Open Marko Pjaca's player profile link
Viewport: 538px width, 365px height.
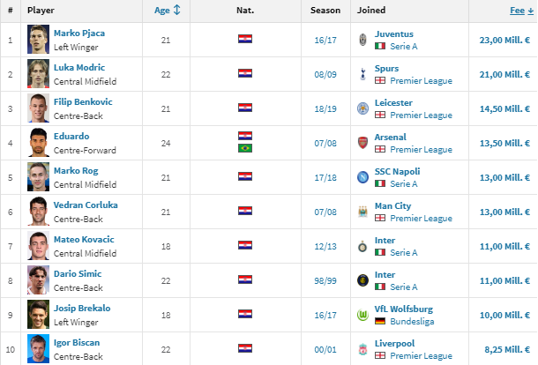point(79,34)
